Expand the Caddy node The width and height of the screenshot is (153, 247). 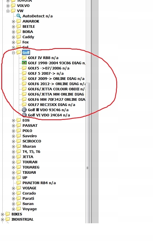tap(13, 37)
